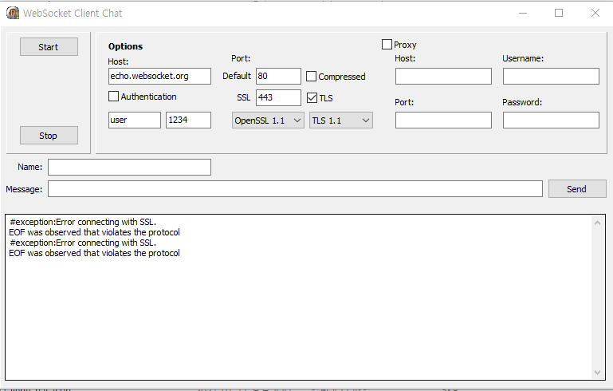Click the log scrollbar down arrow
The image size is (613, 391).
(x=599, y=373)
